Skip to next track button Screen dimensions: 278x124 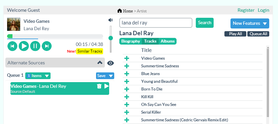[x=47, y=46]
